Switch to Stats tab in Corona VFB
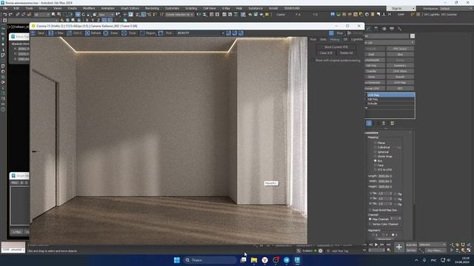This screenshot has height=266, width=474. tap(323, 39)
